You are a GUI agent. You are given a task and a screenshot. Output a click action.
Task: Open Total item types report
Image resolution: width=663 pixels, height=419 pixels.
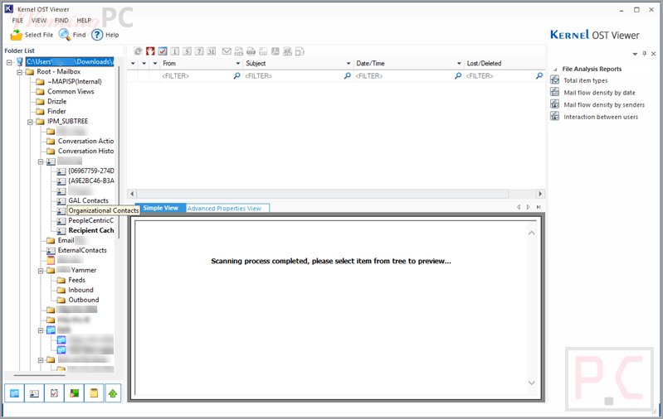585,80
